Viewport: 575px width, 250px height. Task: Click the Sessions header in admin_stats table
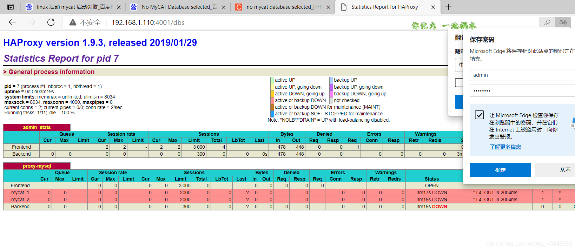coord(209,134)
